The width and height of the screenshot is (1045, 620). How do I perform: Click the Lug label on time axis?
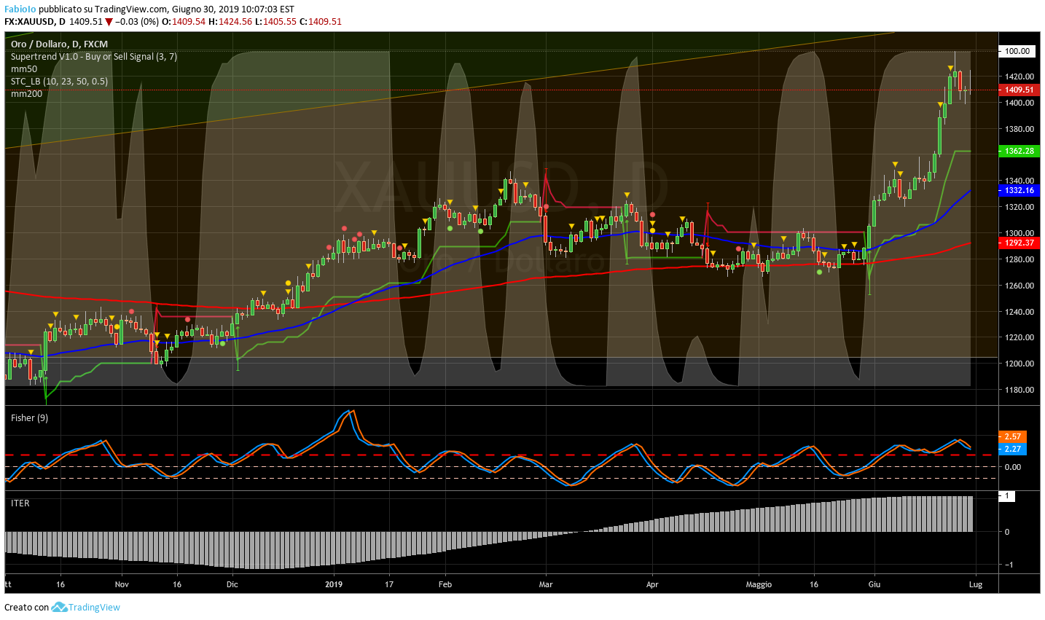976,584
